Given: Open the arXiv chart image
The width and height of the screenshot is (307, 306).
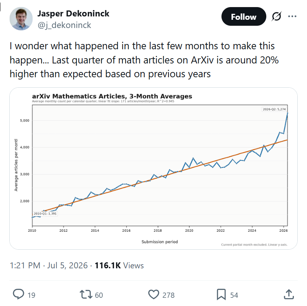Looking at the screenshot, I should click(153, 168).
